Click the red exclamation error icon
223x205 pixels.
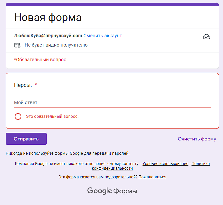point(18,116)
